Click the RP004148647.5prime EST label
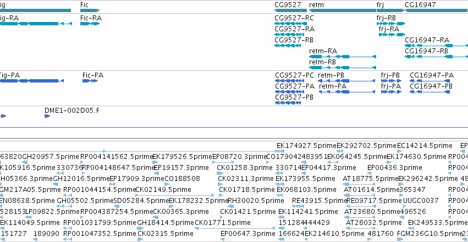Image resolution: width=468 pixels, height=242 pixels. (118, 167)
